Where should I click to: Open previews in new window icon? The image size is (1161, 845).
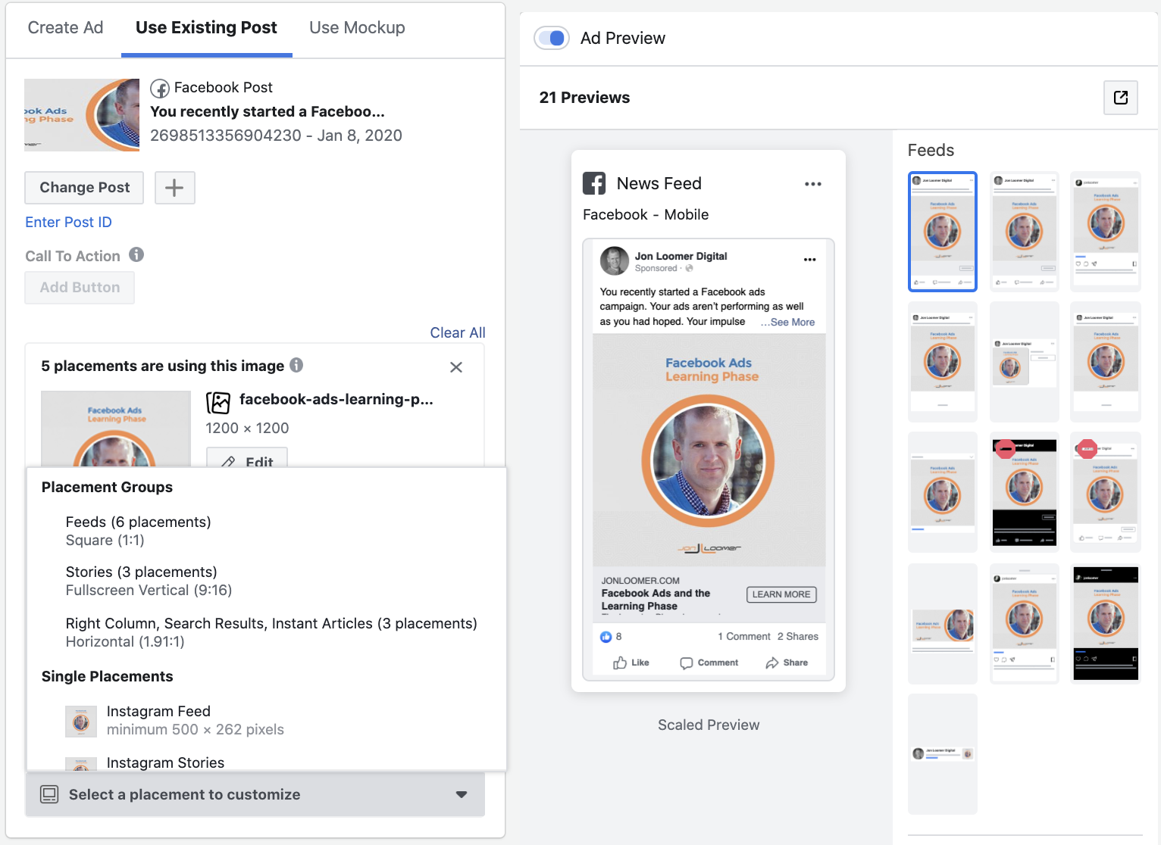1120,98
